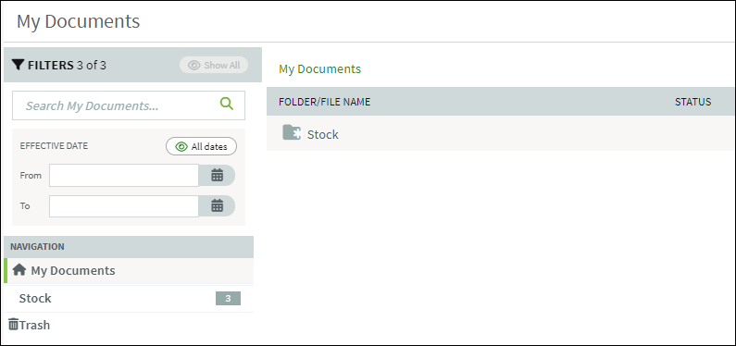This screenshot has width=736, height=346.
Task: Click the green My Documents breadcrumb link
Action: pos(319,68)
